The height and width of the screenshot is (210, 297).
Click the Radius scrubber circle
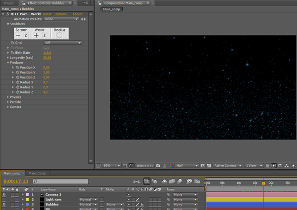pos(59,35)
